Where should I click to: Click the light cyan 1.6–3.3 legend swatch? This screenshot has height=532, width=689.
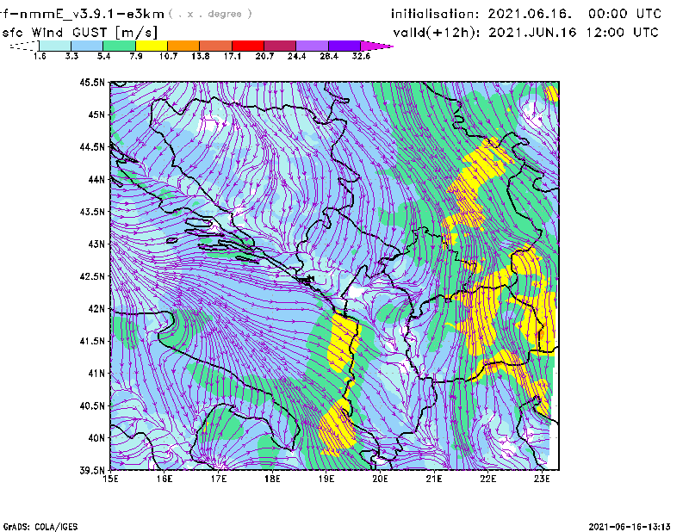click(55, 46)
